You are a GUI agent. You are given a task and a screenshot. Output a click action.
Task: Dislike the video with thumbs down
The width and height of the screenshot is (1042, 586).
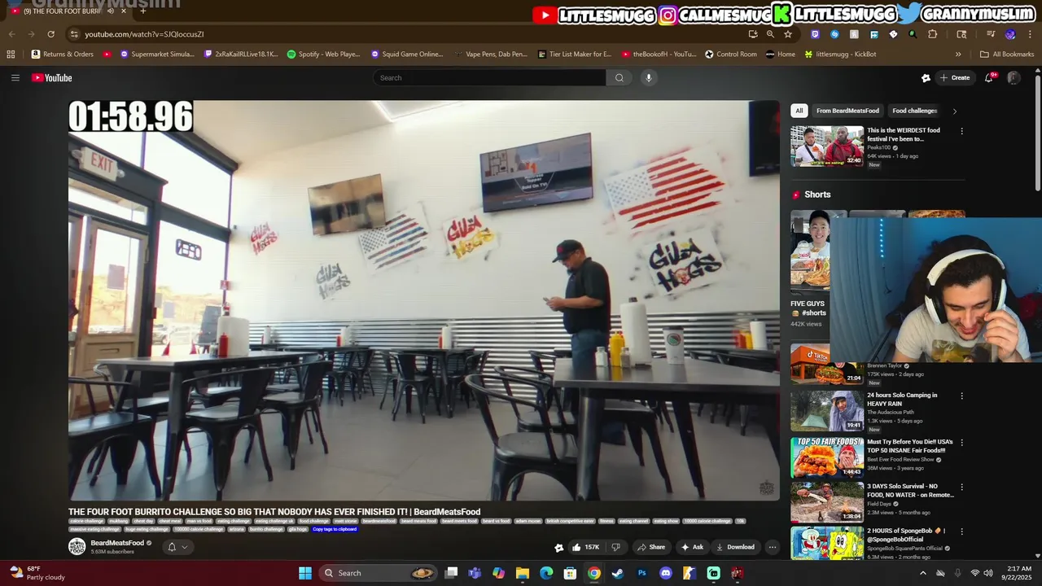pyautogui.click(x=615, y=547)
